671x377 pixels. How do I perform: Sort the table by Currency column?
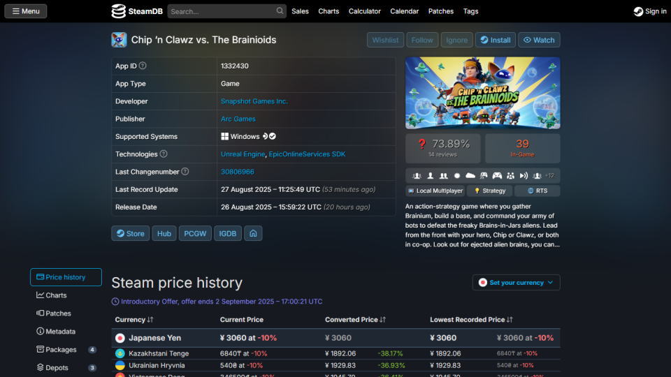pyautogui.click(x=134, y=320)
